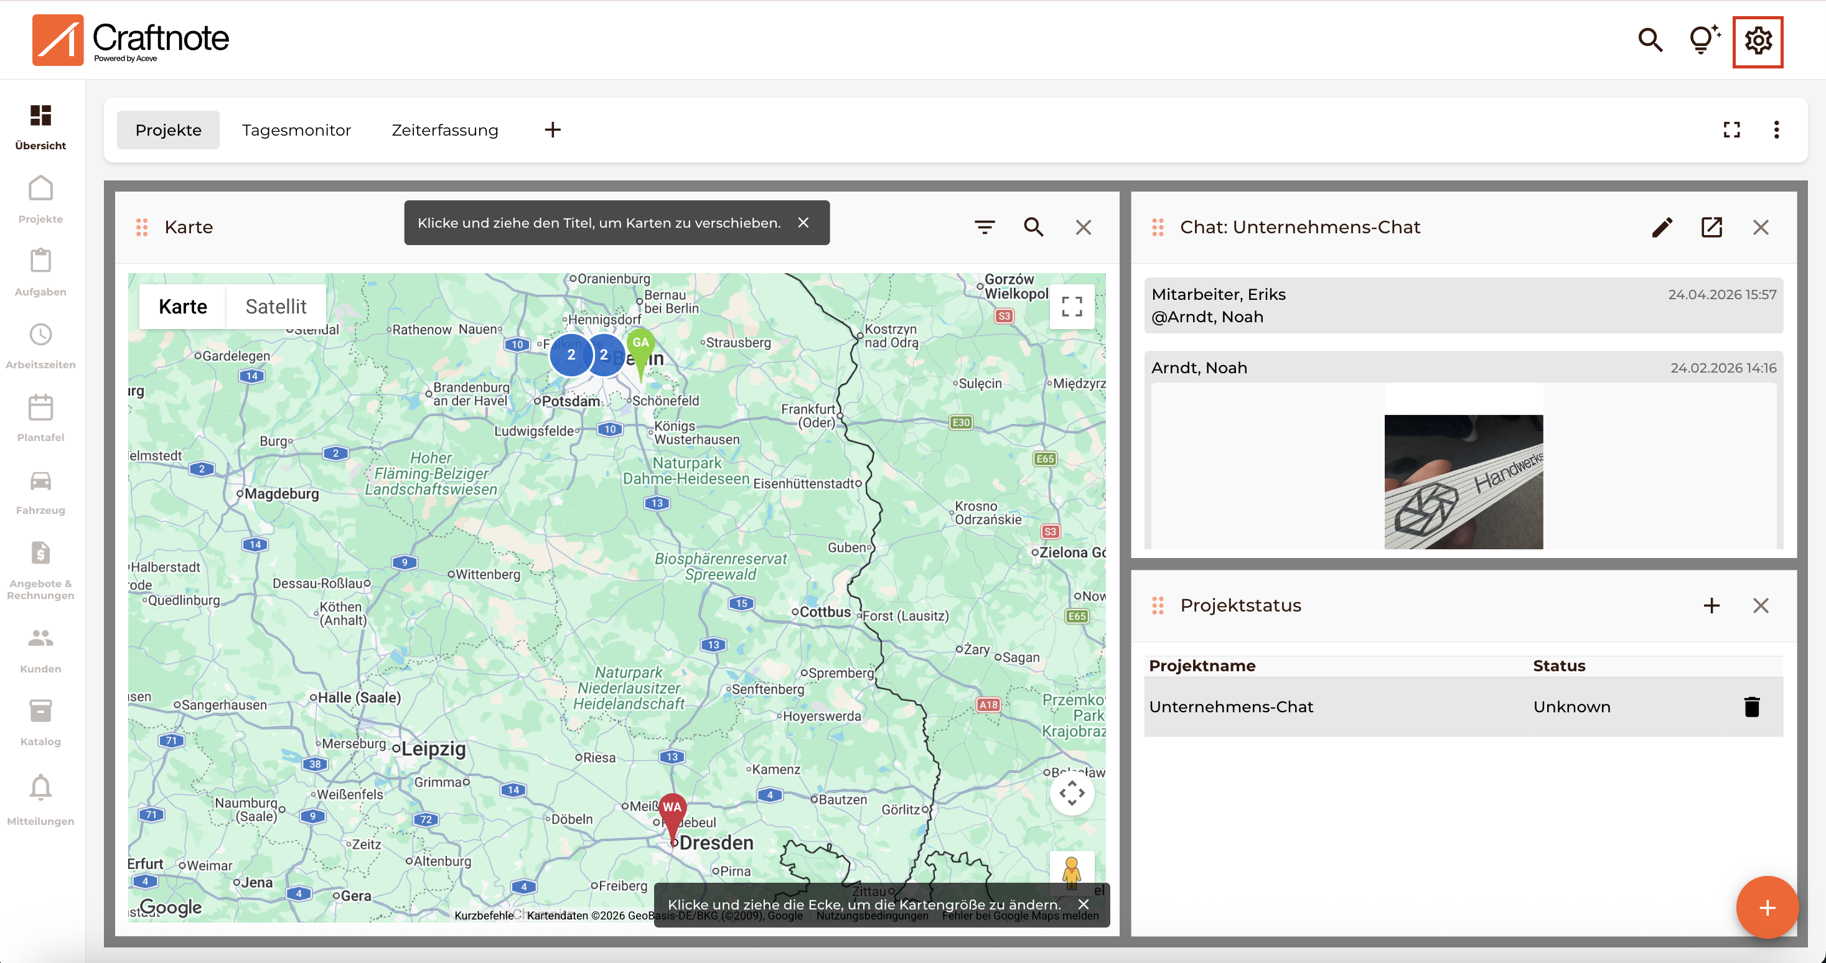Screen dimensions: 1826x963
Task: Open the settings gear icon
Action: tap(1758, 41)
